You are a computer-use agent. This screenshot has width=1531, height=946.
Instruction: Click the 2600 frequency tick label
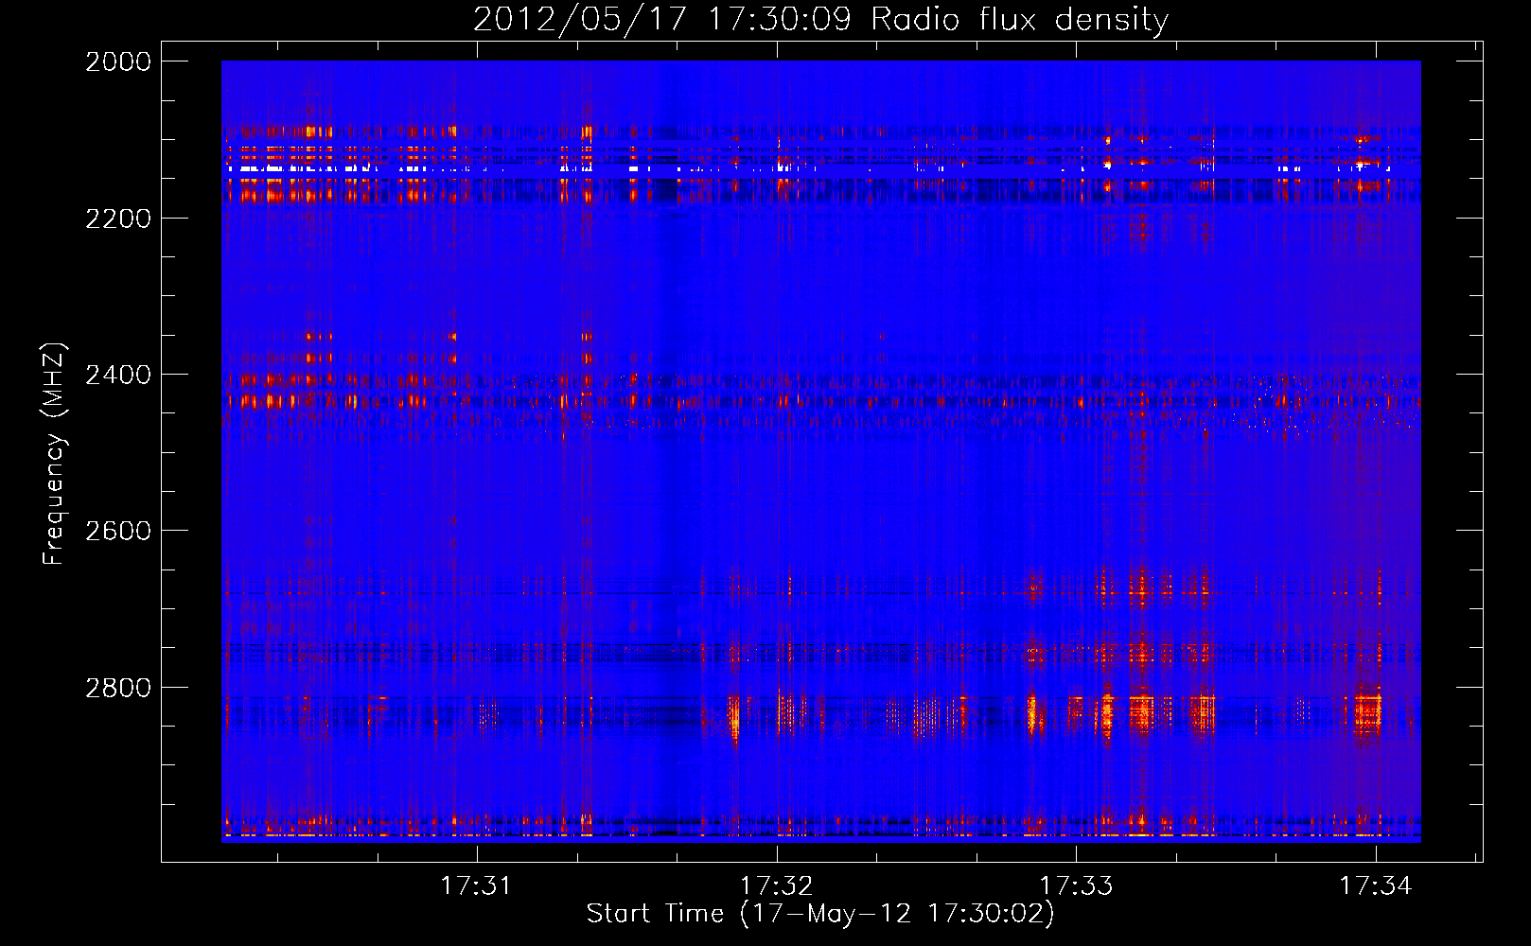[118, 531]
